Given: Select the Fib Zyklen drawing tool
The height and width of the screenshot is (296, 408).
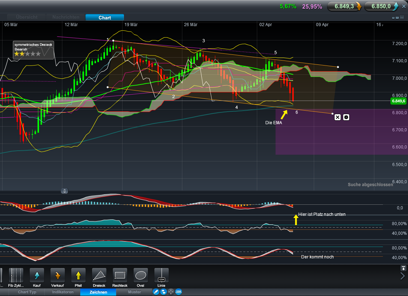Looking at the screenshot, I should click(x=16, y=275).
